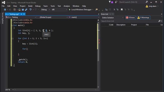Viewport: 164px width, 92px height.
Task: Open the Local Windows Debugger dropdown arrow
Action: point(93,10)
